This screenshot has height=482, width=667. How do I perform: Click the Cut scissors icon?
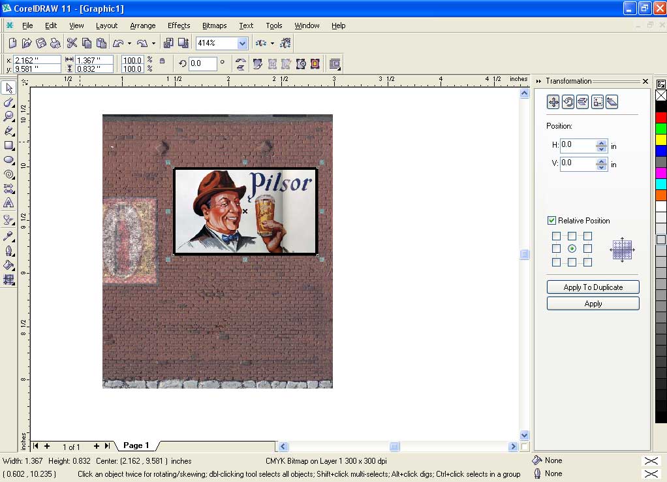pos(72,43)
